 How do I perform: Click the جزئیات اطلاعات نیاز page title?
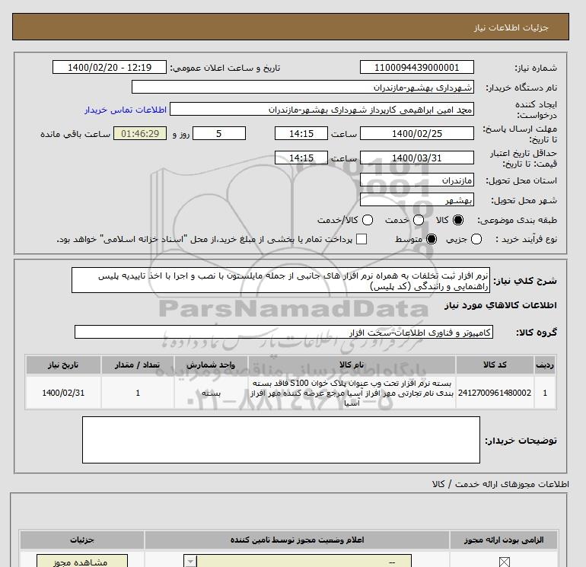(x=511, y=27)
